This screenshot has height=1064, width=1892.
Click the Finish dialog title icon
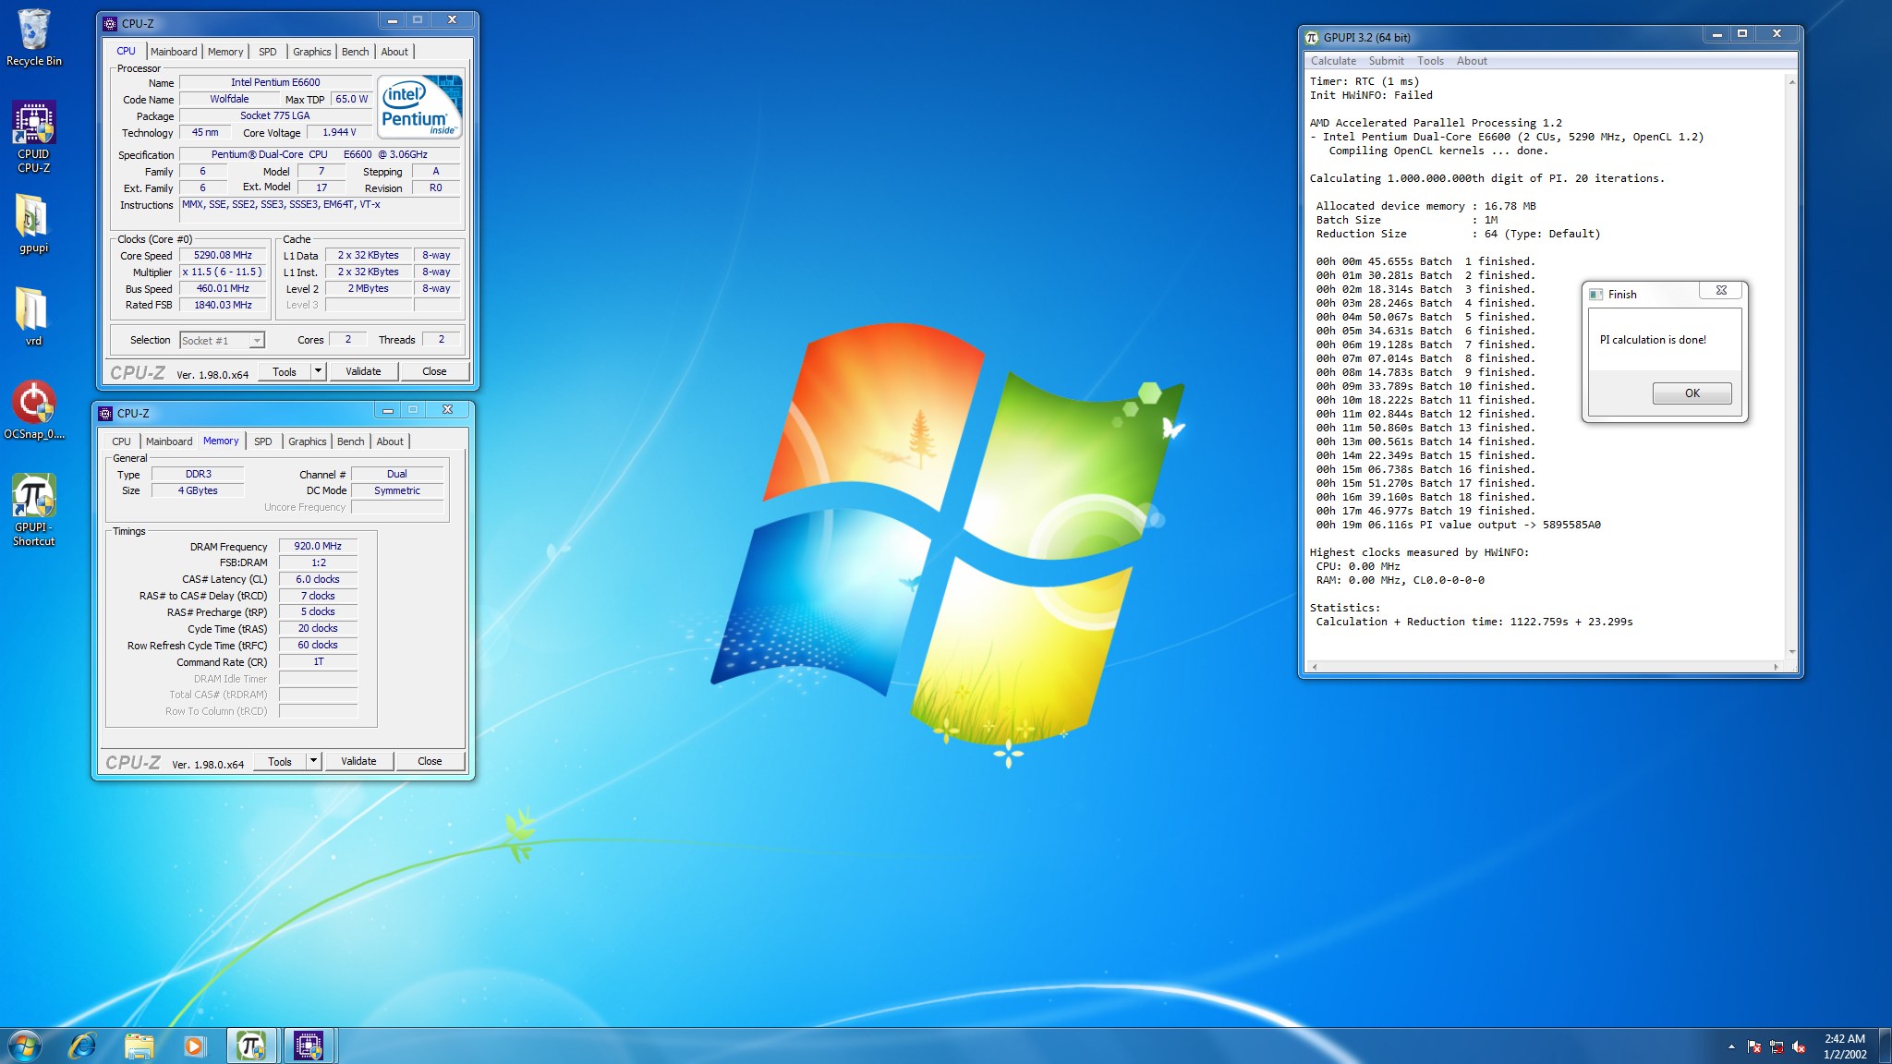tap(1595, 294)
